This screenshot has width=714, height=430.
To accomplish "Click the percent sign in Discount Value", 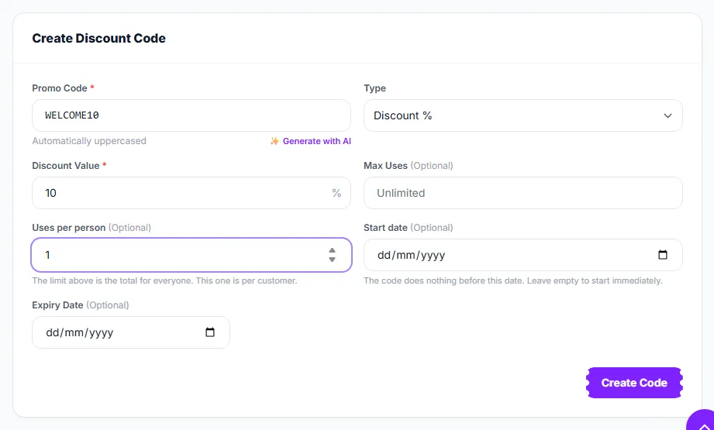I will pyautogui.click(x=336, y=193).
